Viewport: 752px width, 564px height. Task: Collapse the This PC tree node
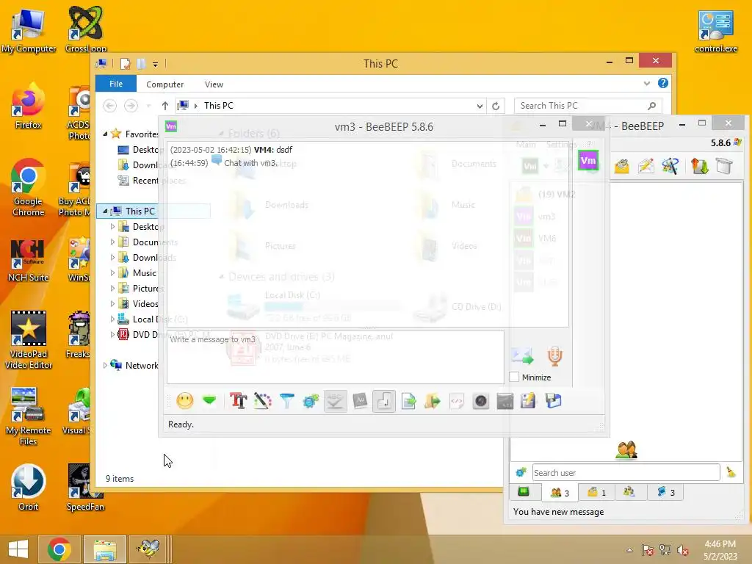[105, 211]
